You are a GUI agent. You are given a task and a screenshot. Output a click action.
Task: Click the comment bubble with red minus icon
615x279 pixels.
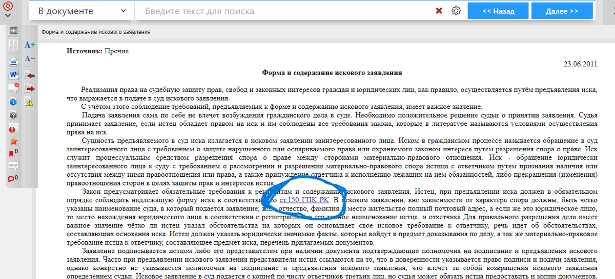click(x=13, y=88)
